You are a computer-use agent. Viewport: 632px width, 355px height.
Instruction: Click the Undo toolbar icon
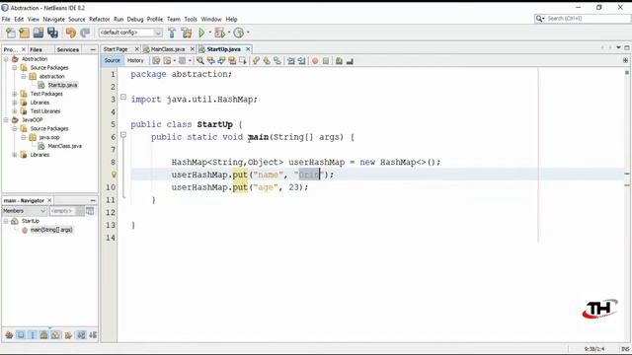(71, 33)
